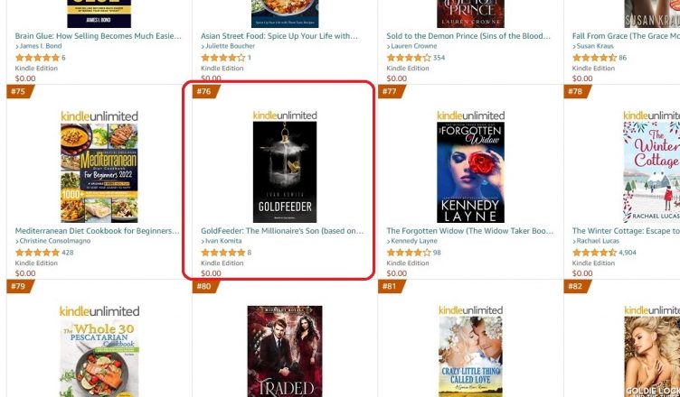Open 354 reviews for Sold to the Demon Prince
The height and width of the screenshot is (397, 680).
pos(439,58)
